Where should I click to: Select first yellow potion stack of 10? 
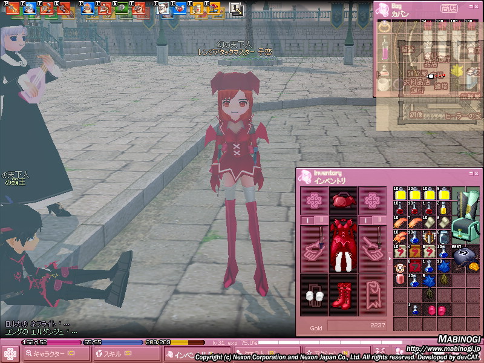coord(400,194)
